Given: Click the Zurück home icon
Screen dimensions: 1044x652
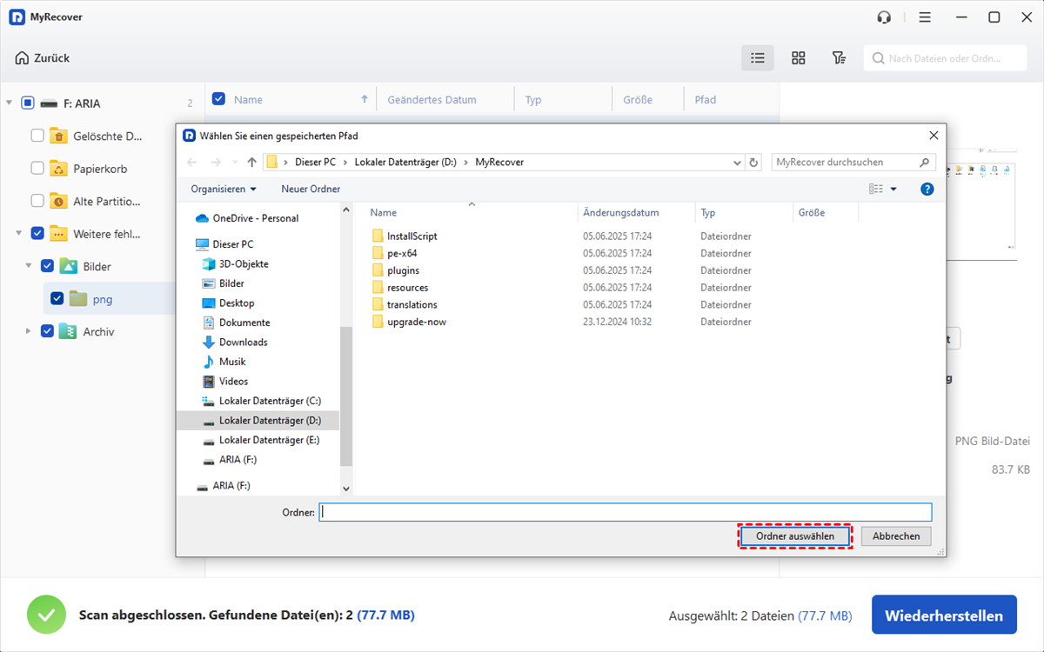Looking at the screenshot, I should point(22,58).
